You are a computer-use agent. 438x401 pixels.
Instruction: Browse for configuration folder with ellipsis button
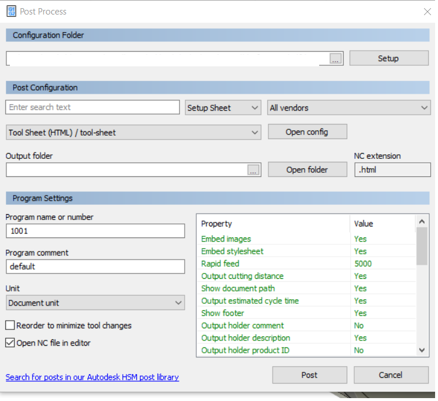point(335,59)
